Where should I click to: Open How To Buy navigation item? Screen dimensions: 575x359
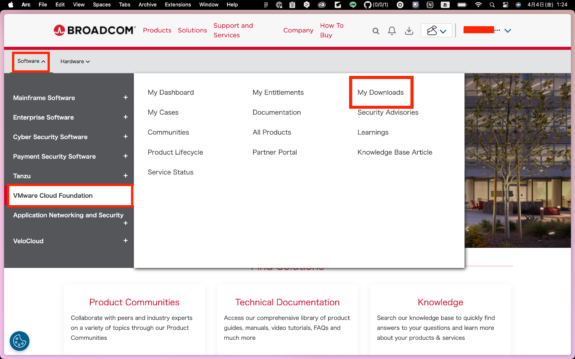pos(332,30)
